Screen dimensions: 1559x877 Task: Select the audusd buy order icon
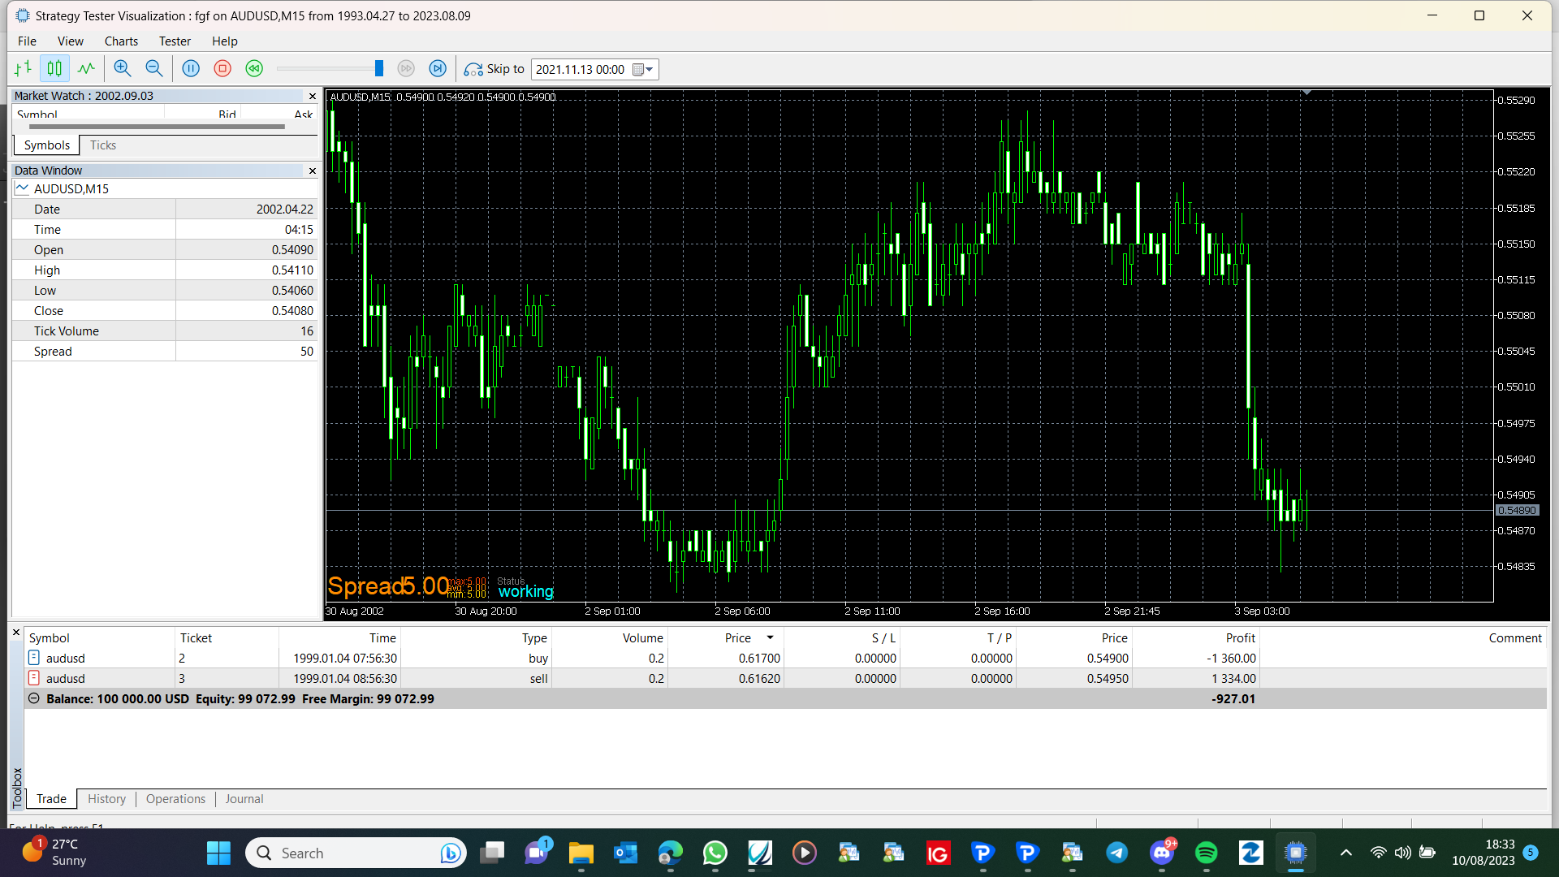34,658
